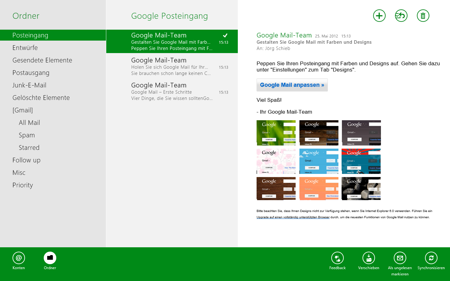Click the dark gray theme thumbnail
Viewport: 450px width, 281px height.
[361, 133]
